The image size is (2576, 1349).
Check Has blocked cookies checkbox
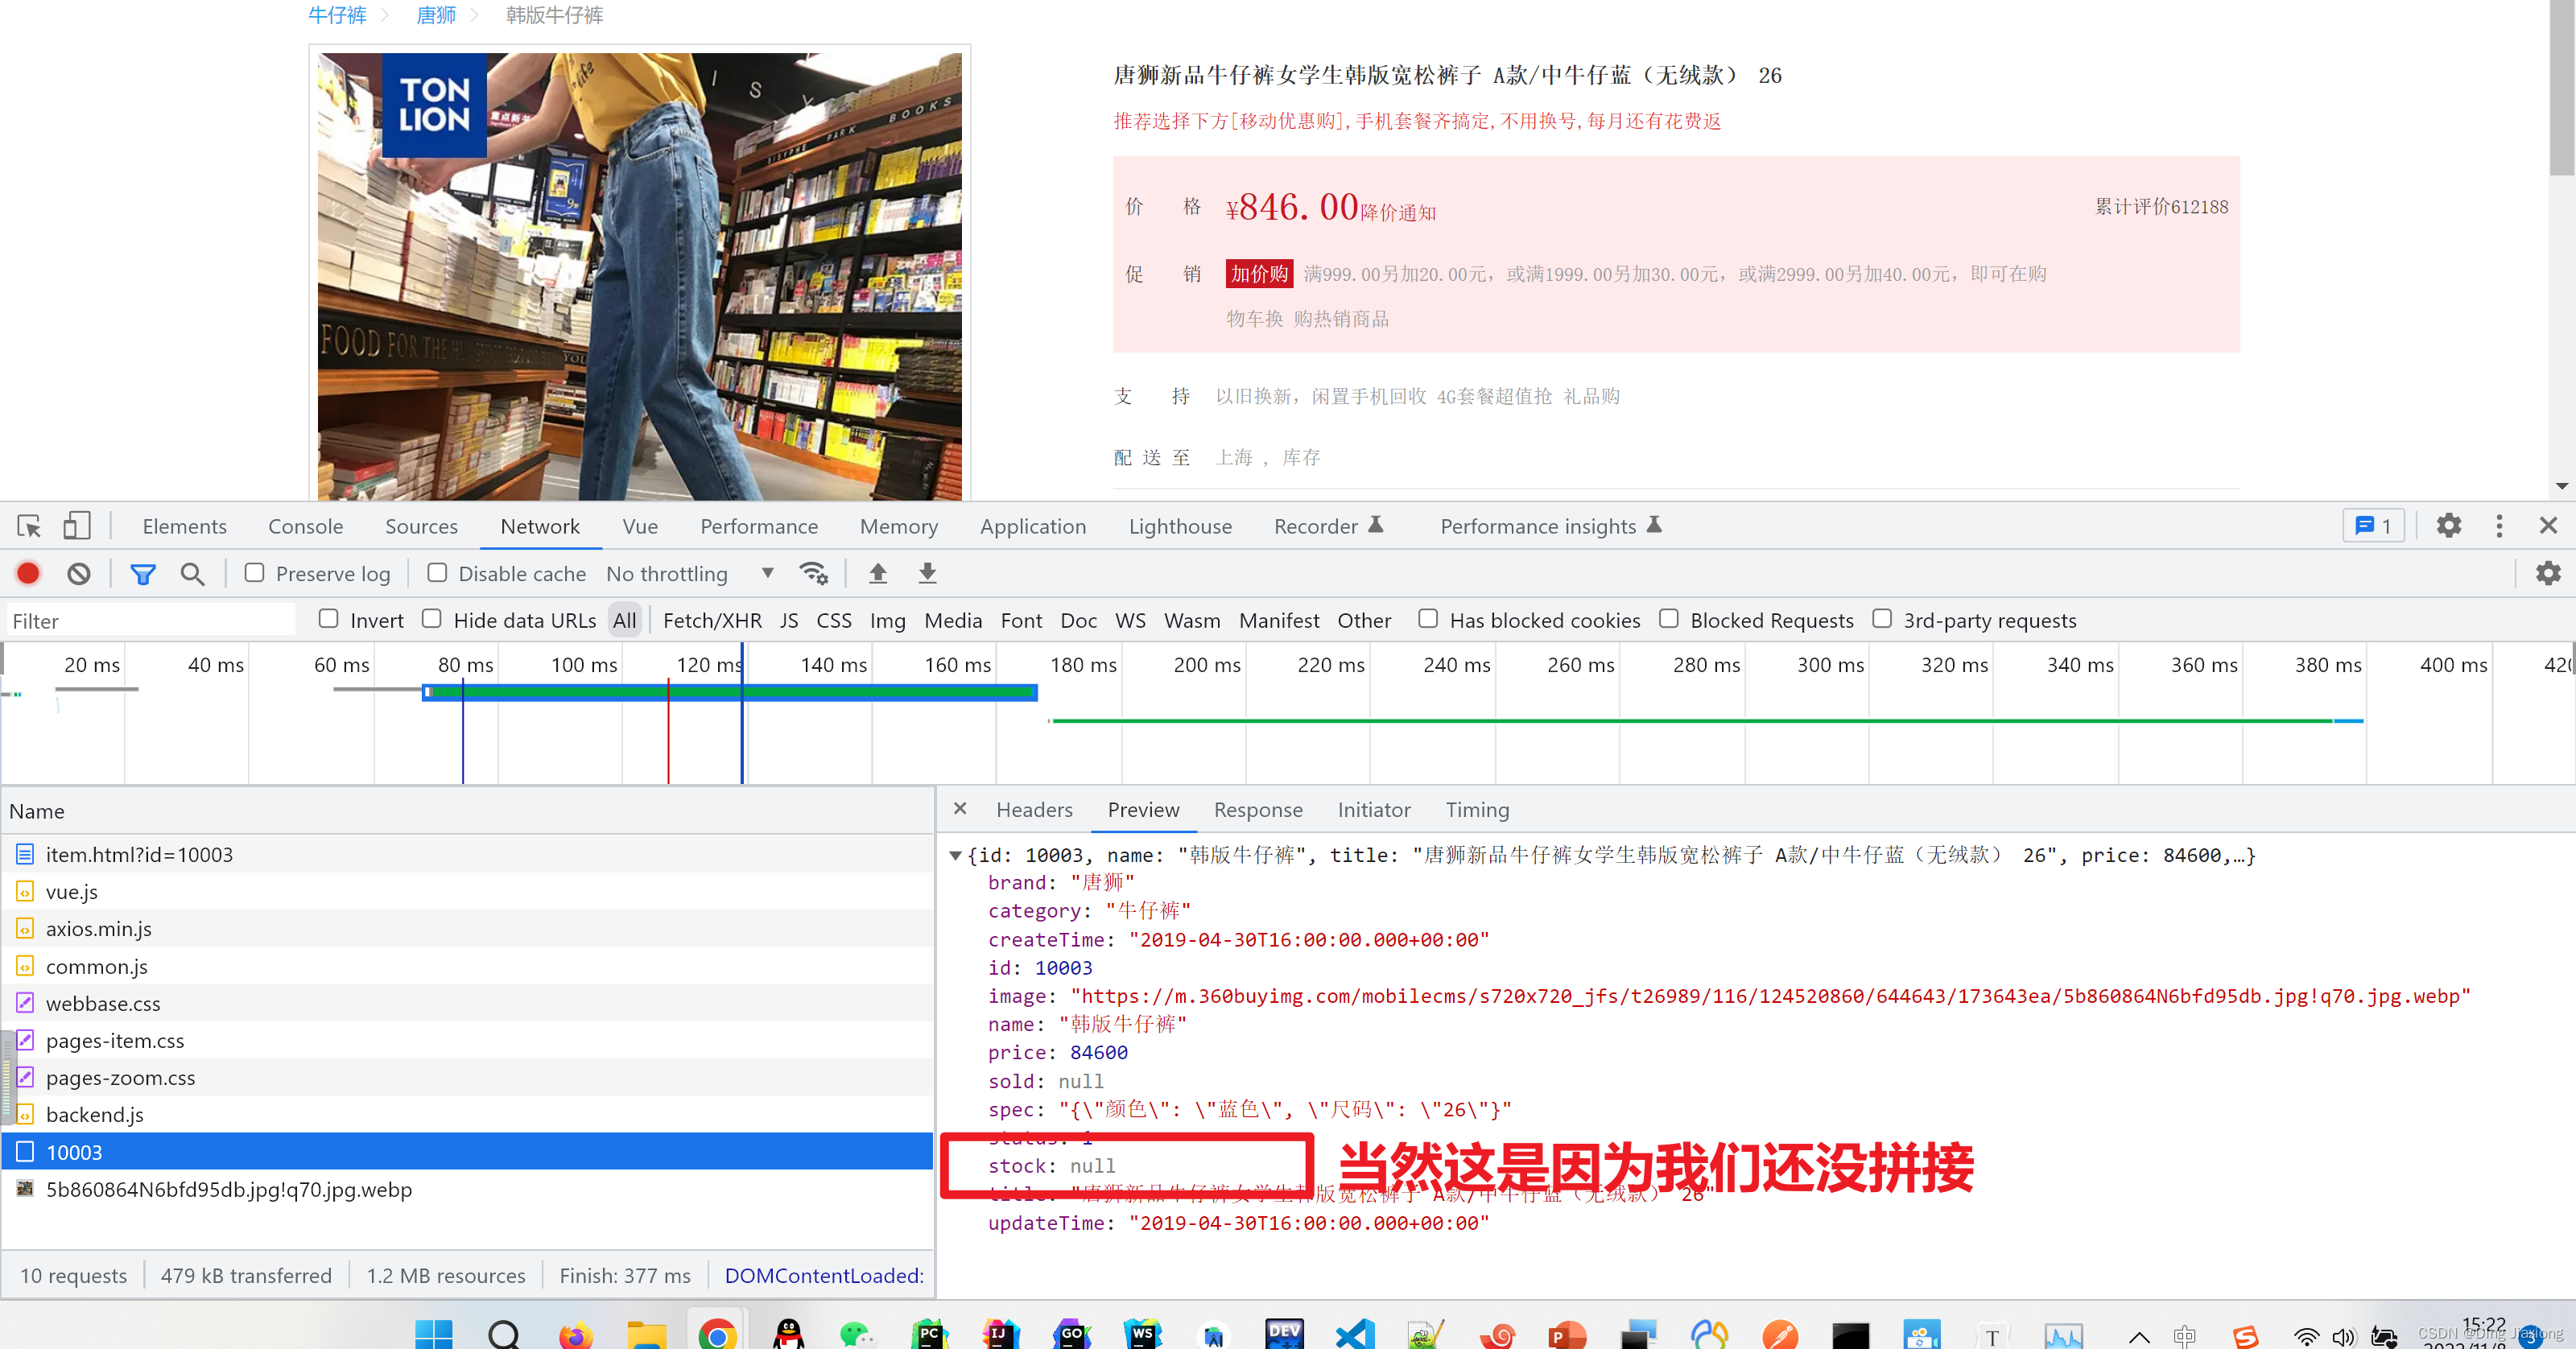[1427, 619]
